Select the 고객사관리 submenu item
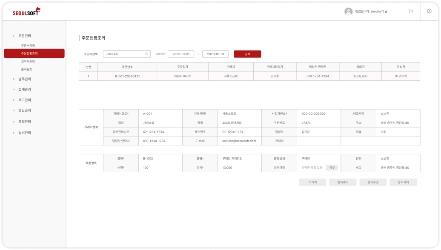The width and height of the screenshot is (441, 250). tap(28, 62)
